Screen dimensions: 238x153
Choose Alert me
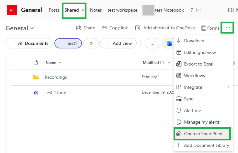click(x=203, y=110)
